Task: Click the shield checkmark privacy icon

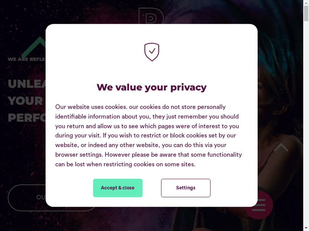Action: click(x=152, y=52)
